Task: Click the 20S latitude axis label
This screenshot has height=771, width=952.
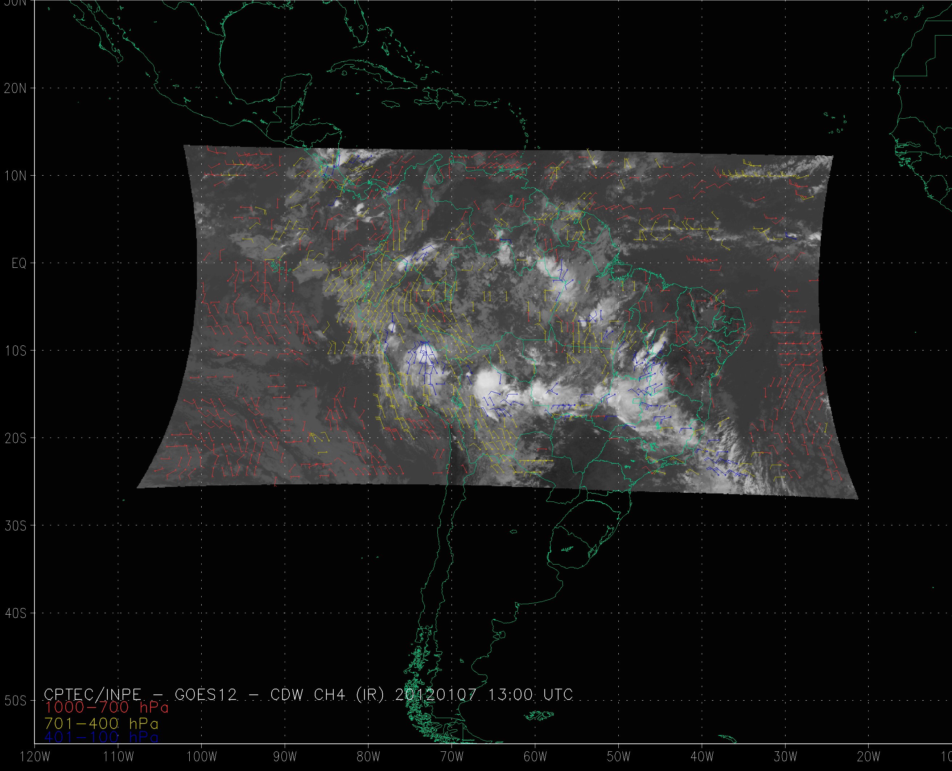Action: [x=16, y=438]
